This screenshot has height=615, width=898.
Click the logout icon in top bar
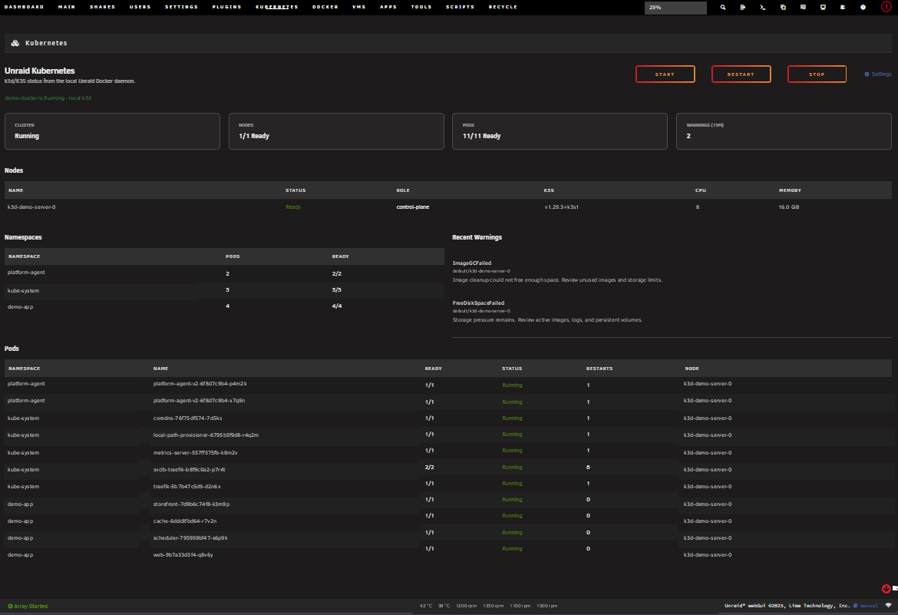[743, 8]
